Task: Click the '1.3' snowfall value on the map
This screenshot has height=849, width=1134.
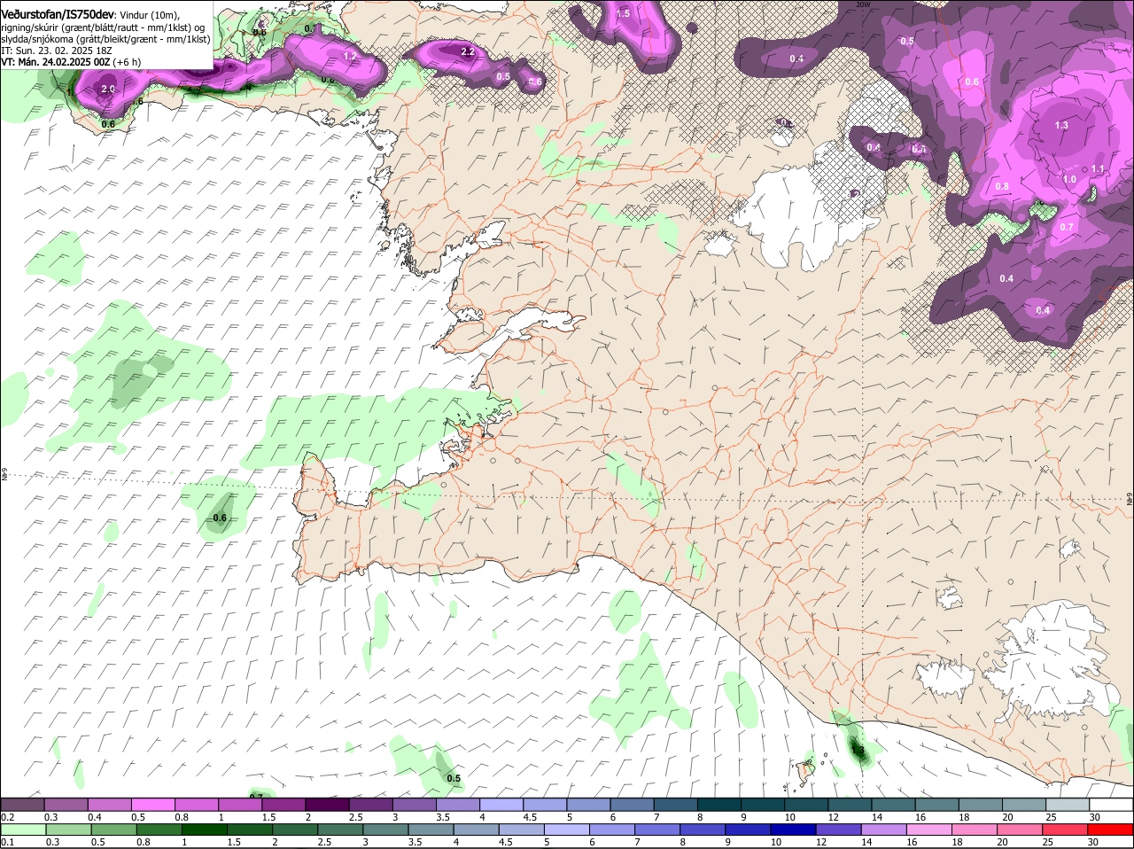Action: (1061, 125)
